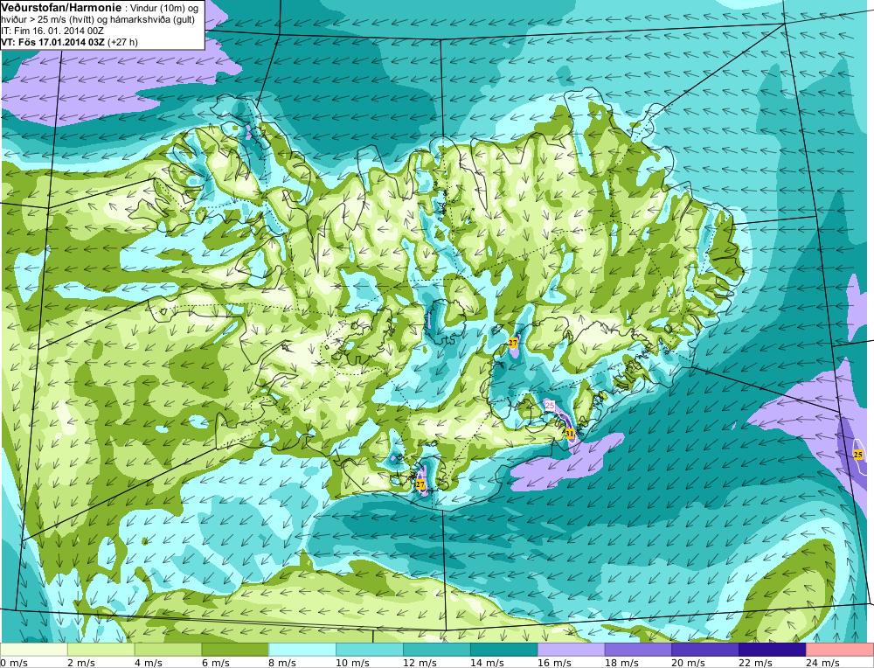Click the yellow 25 marker at the east edge
Screen dimensions: 874x668
click(858, 455)
